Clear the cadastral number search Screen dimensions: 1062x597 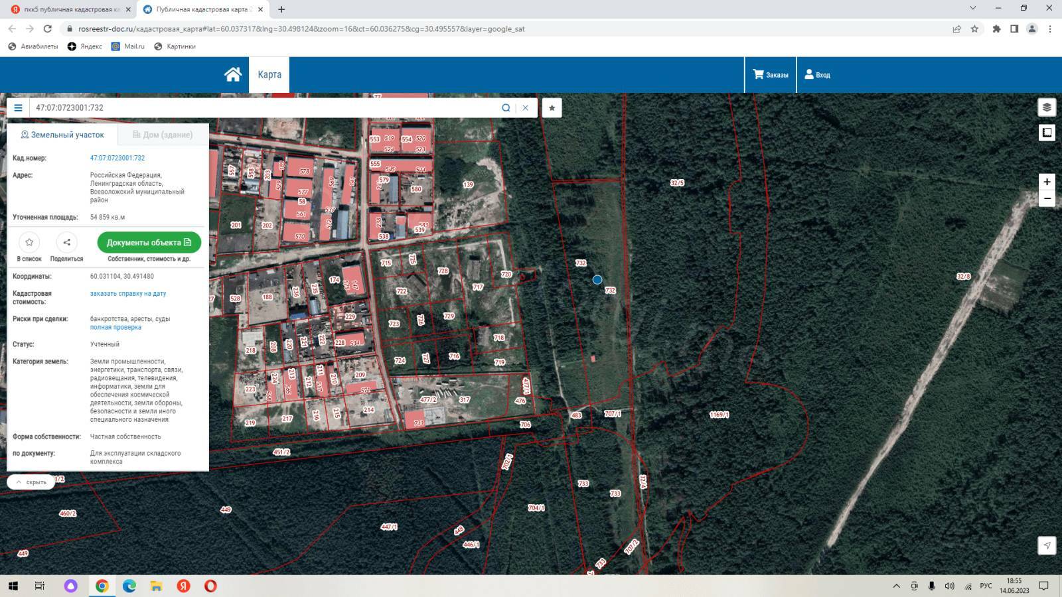(526, 107)
